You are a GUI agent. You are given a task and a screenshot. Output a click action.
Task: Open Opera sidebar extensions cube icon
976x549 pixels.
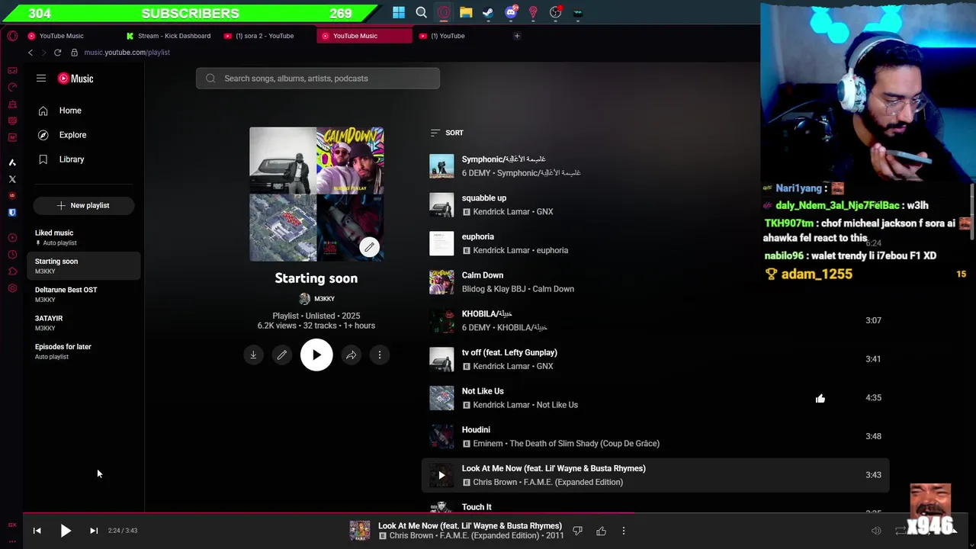12,271
